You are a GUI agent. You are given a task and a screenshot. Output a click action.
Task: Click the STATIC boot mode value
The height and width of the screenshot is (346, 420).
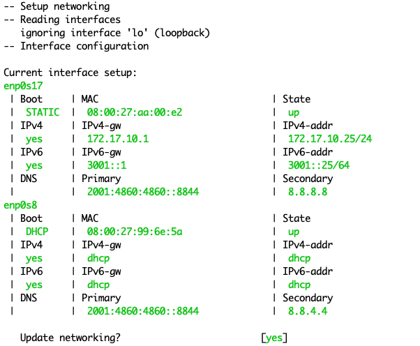point(43,112)
